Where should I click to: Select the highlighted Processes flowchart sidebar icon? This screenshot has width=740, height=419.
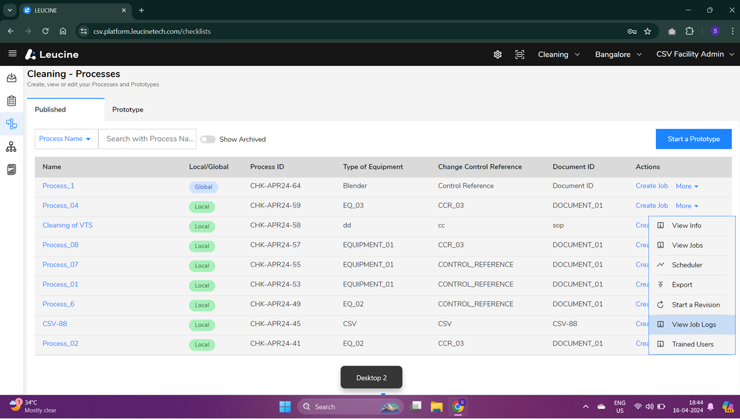coord(11,123)
